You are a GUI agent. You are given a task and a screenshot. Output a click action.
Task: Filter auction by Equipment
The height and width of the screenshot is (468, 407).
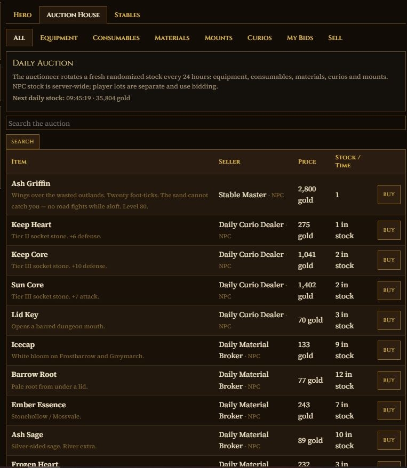[x=59, y=38]
